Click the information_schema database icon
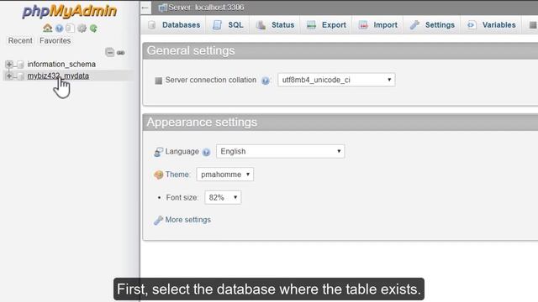Screen dimensions: 538x302 tap(20, 65)
